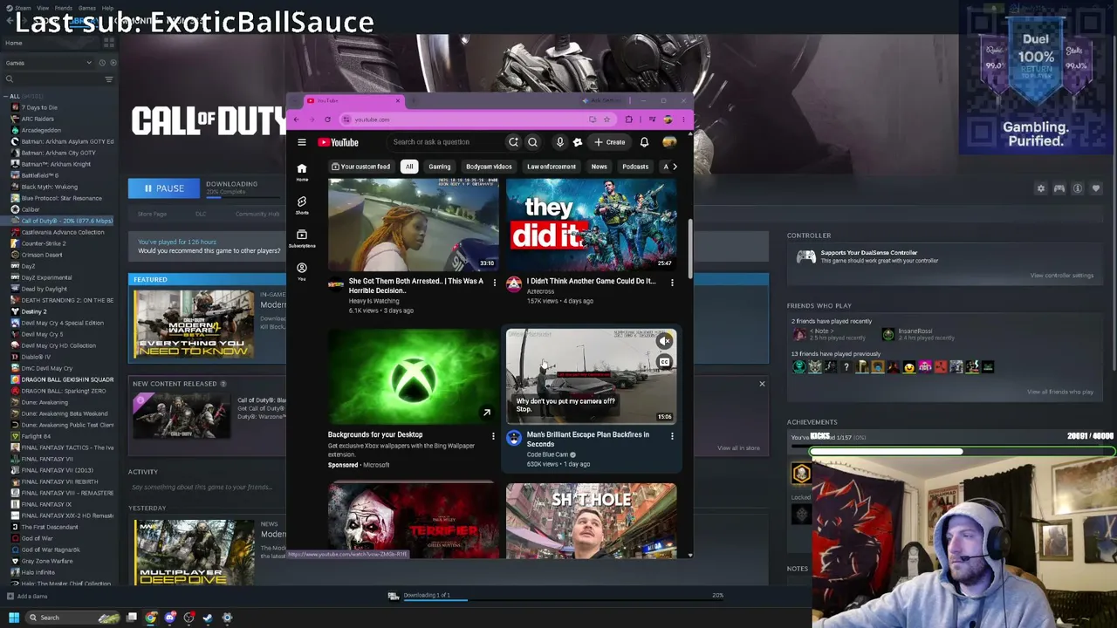Open the Chrome extensions puzzle icon
The height and width of the screenshot is (628, 1117).
pyautogui.click(x=628, y=119)
